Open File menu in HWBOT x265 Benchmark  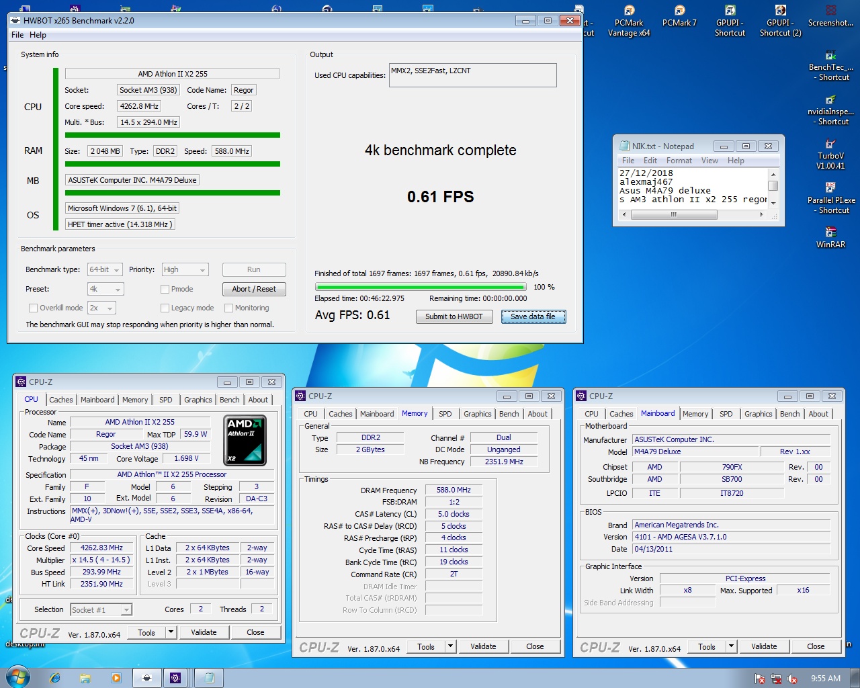17,35
